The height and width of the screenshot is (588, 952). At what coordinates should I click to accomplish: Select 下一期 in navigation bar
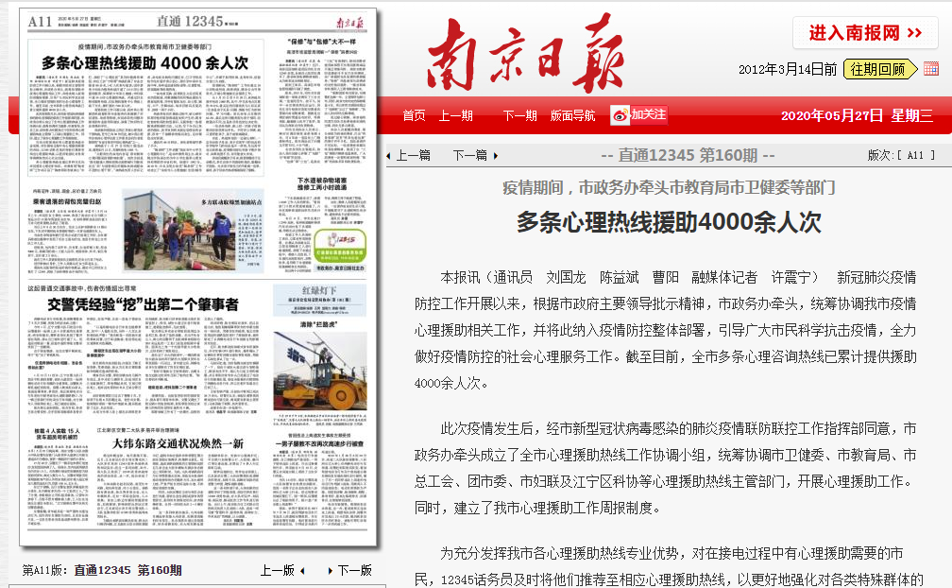click(519, 115)
